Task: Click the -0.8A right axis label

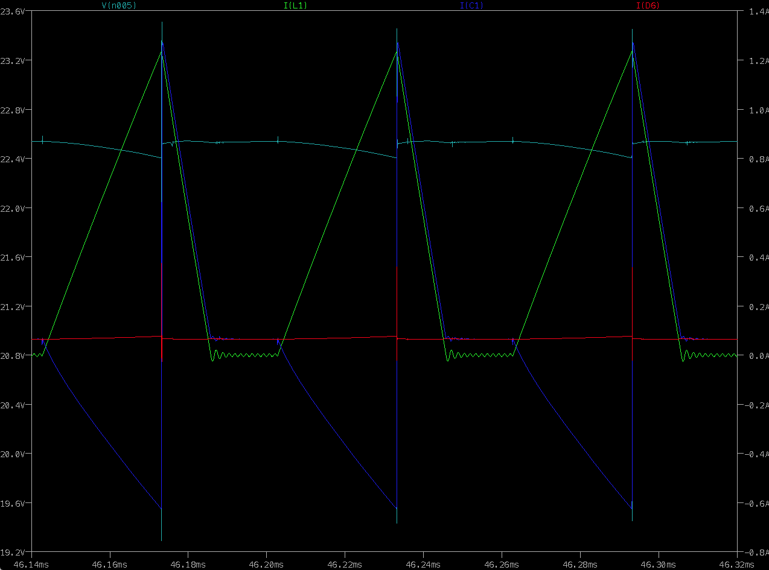Action: [x=756, y=552]
